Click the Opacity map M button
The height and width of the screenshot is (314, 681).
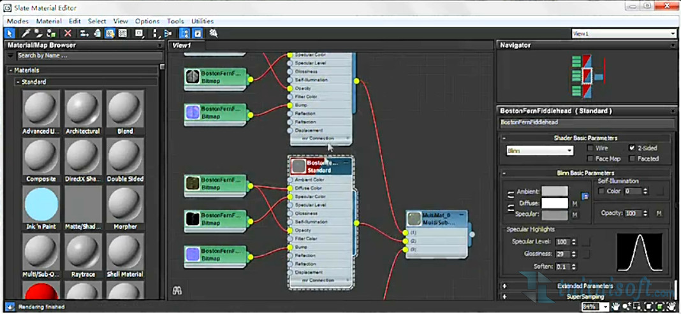click(659, 213)
